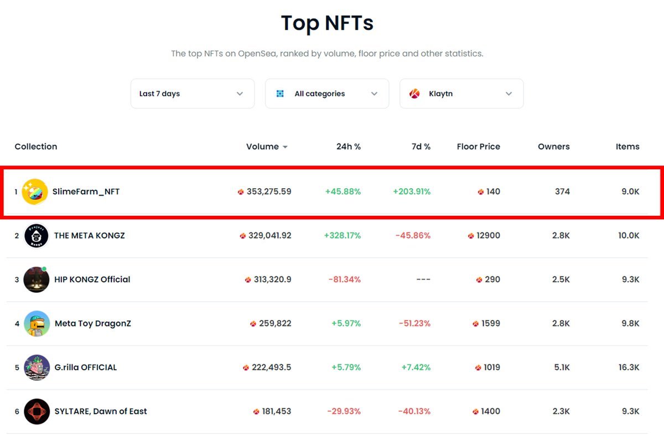
Task: Click the SlimeFarm_NFT collection name
Action: (86, 191)
